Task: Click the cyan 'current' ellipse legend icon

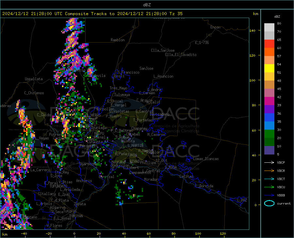Action: 269,203
